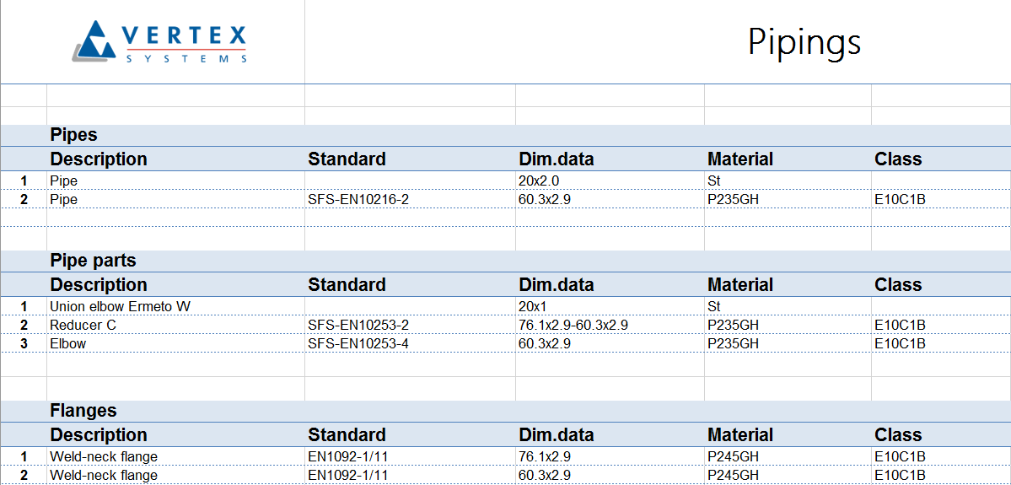Select the "Elbow" description cell

67,343
